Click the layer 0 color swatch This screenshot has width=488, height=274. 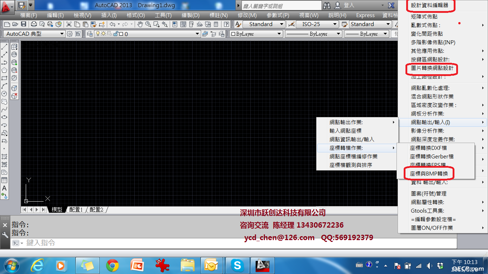(x=121, y=34)
